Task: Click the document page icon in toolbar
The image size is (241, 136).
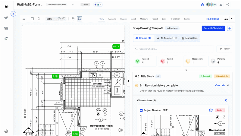Action: click(39, 19)
